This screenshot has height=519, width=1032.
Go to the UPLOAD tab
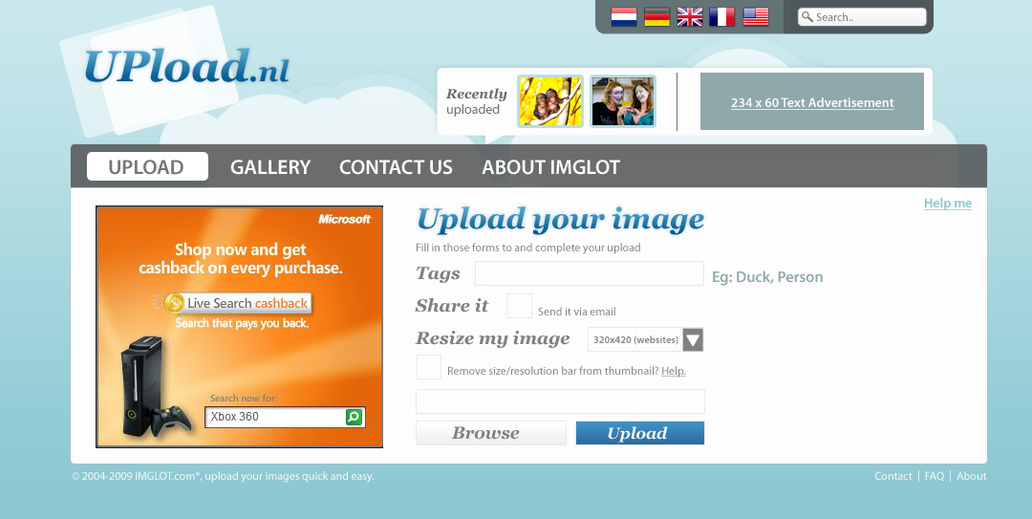click(147, 166)
